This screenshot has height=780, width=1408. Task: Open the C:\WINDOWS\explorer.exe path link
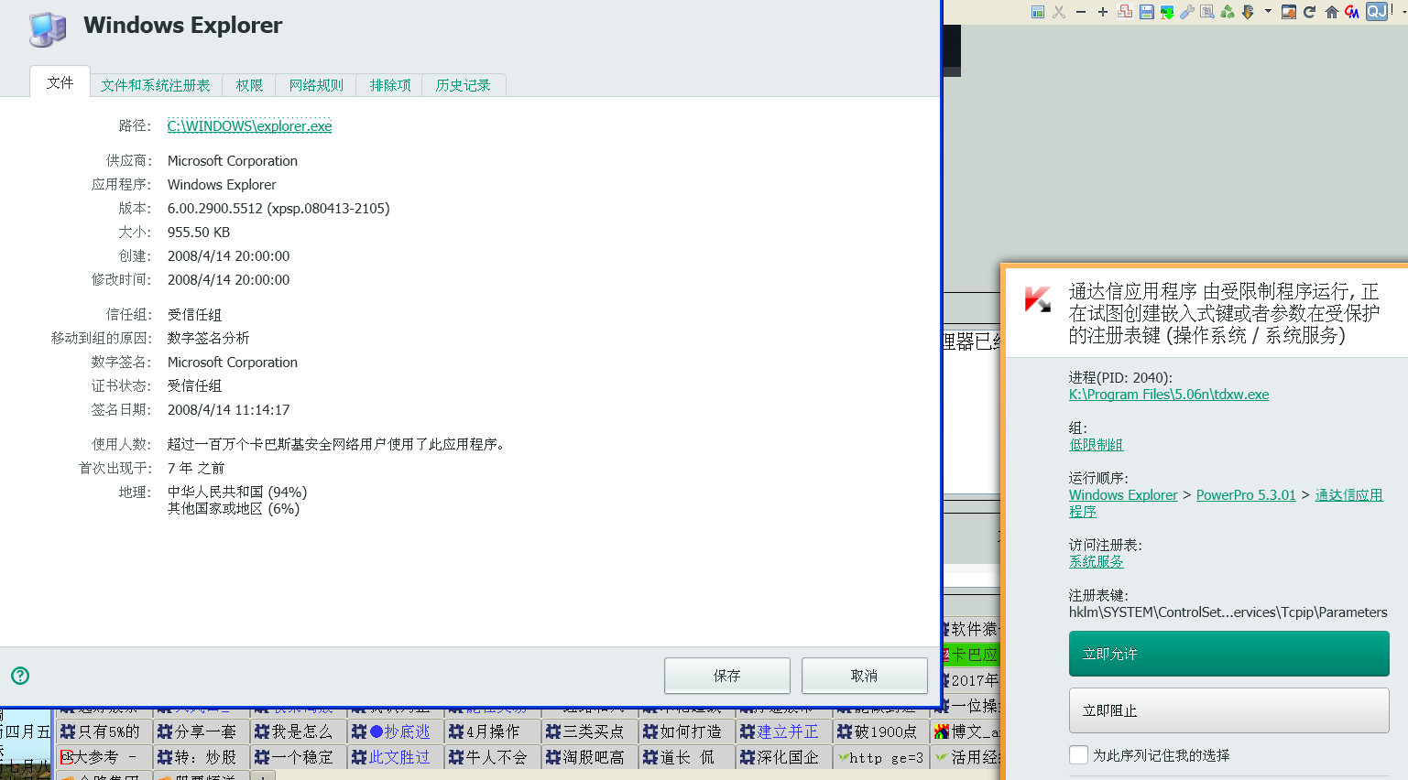pyautogui.click(x=250, y=126)
